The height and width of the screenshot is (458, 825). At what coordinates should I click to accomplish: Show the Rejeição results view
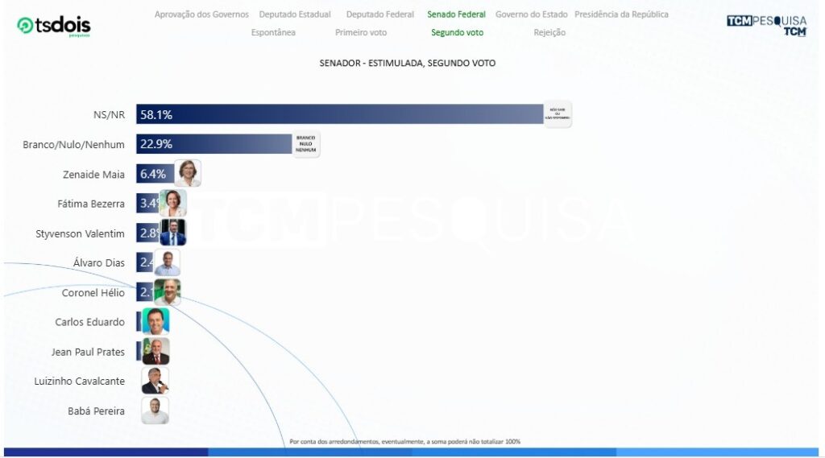[x=549, y=32]
